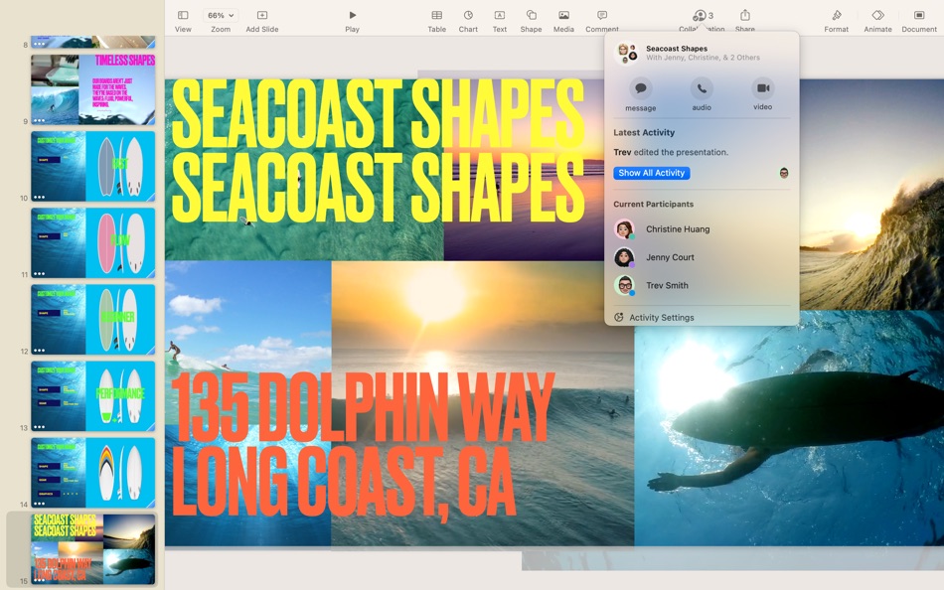The image size is (944, 590).
Task: Add a comment with the Comment icon
Action: coord(602,15)
